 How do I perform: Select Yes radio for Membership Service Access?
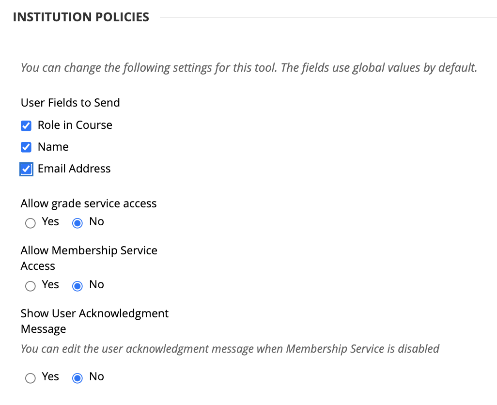click(x=31, y=286)
